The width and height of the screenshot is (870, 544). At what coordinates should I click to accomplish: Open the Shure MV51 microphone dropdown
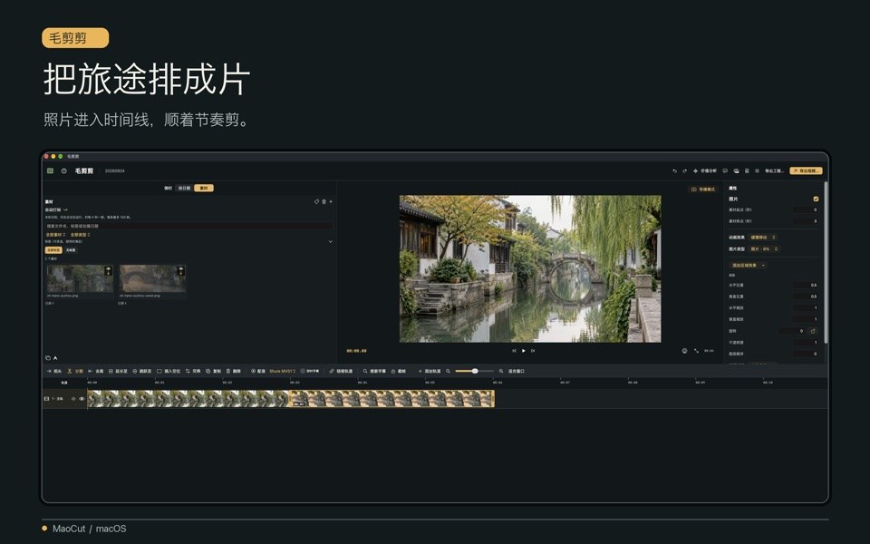282,371
